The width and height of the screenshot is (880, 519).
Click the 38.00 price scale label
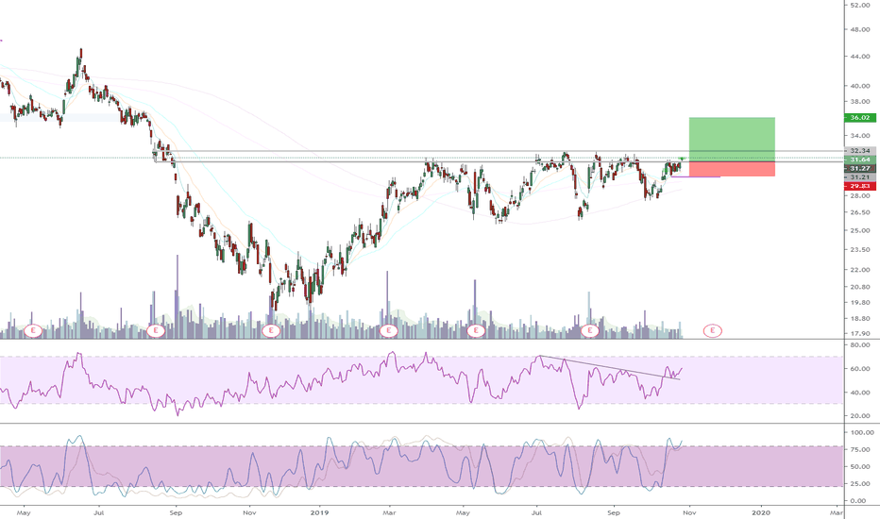pyautogui.click(x=860, y=102)
